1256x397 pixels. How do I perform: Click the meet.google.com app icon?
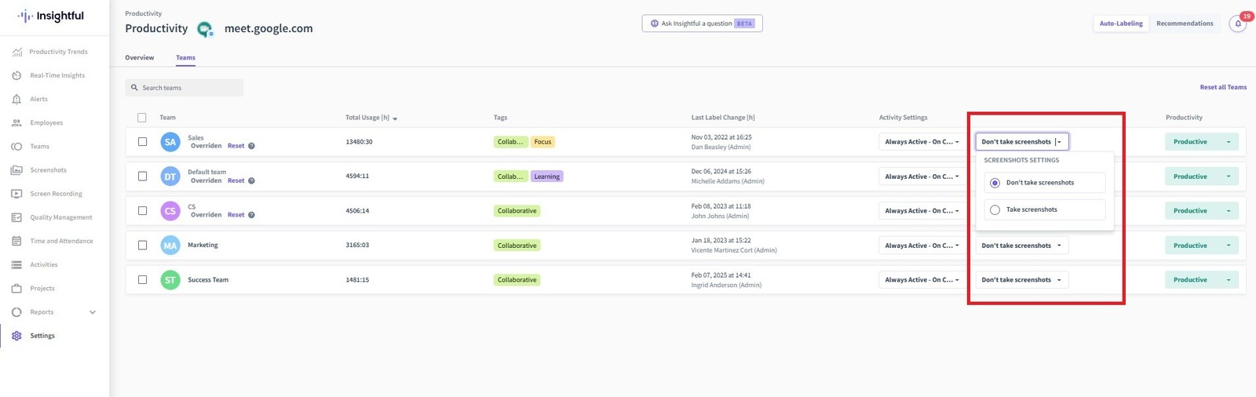point(205,29)
